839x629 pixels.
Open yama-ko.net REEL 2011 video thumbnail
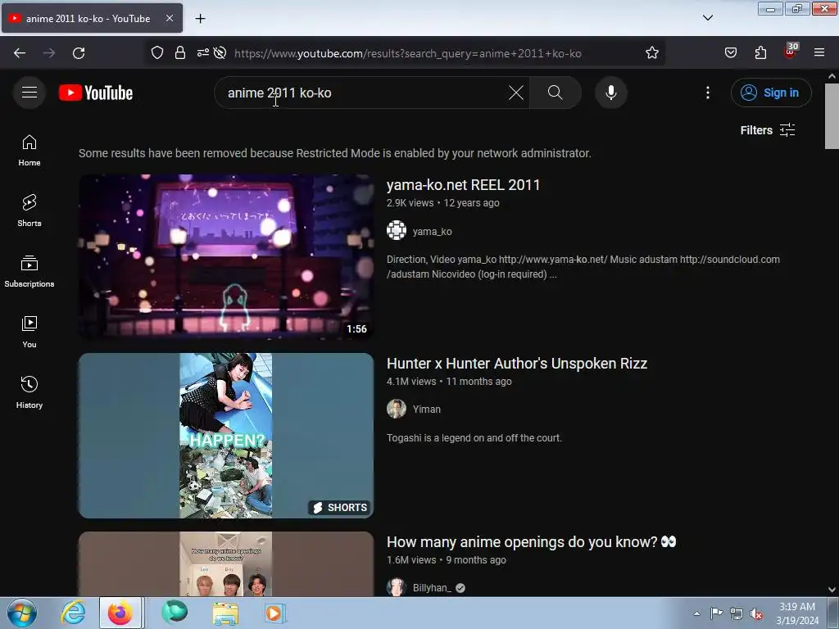226,256
